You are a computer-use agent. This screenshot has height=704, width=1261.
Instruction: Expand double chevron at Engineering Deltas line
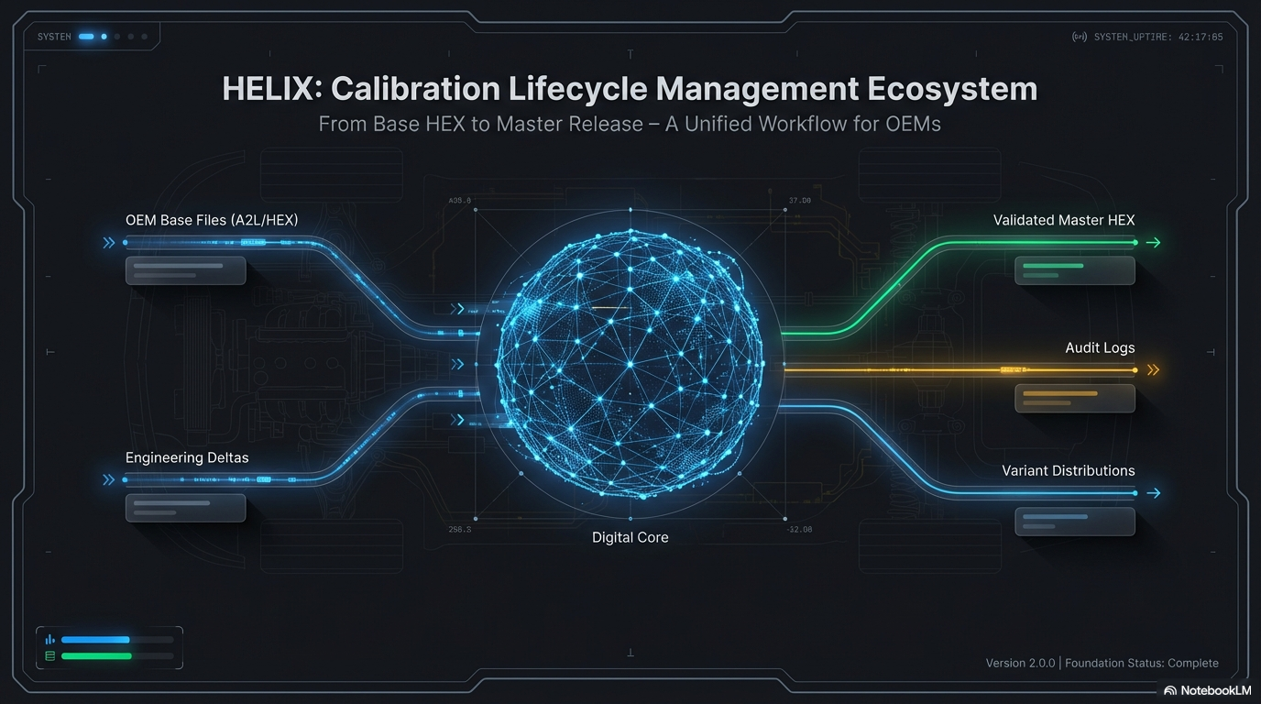109,479
